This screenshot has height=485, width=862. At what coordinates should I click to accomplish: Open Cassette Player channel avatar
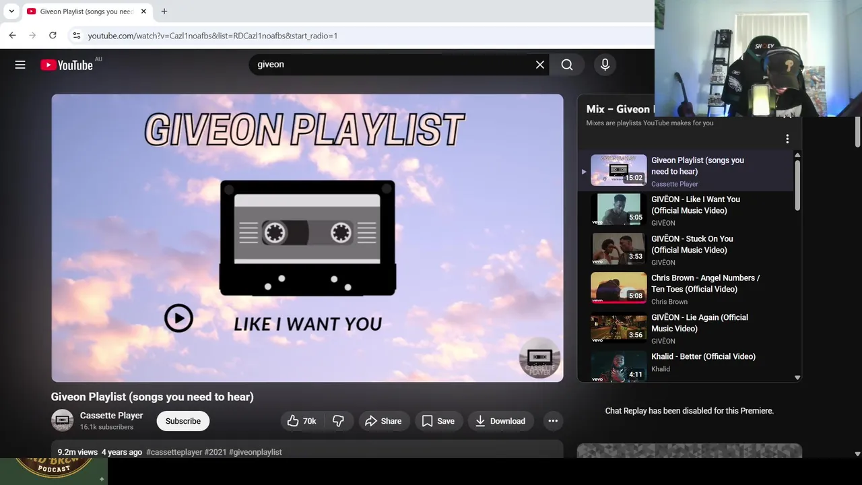point(62,420)
